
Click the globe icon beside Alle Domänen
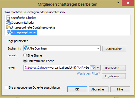(x=27, y=48)
